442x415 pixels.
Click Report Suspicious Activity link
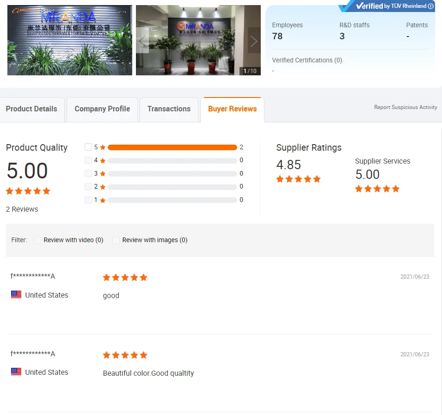405,107
